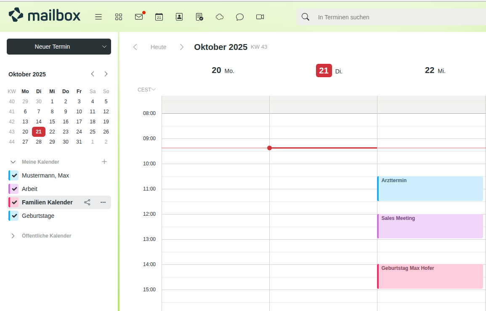Open the video conference camera icon
486x311 pixels.
coord(260,17)
